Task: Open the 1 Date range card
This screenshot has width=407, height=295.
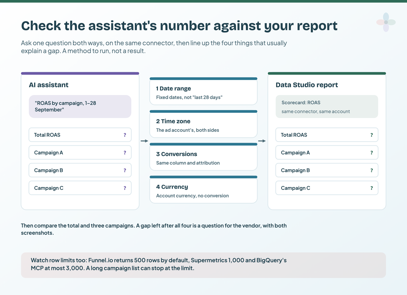Action: [x=203, y=91]
